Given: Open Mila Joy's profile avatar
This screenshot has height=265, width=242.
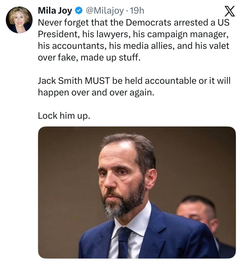Looking at the screenshot, I should point(19,20).
